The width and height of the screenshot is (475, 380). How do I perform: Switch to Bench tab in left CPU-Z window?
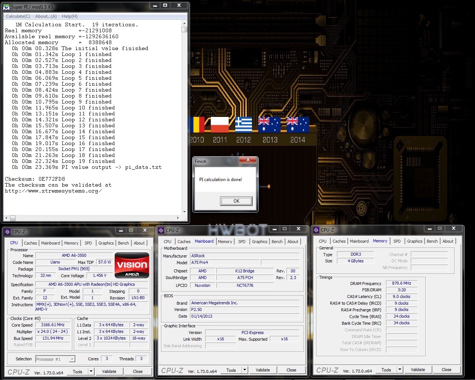(x=124, y=243)
